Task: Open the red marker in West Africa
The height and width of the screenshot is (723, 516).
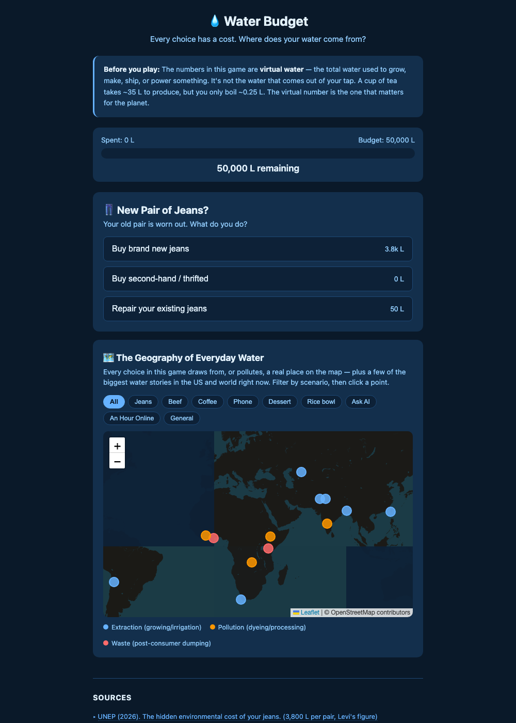Action: click(x=214, y=538)
